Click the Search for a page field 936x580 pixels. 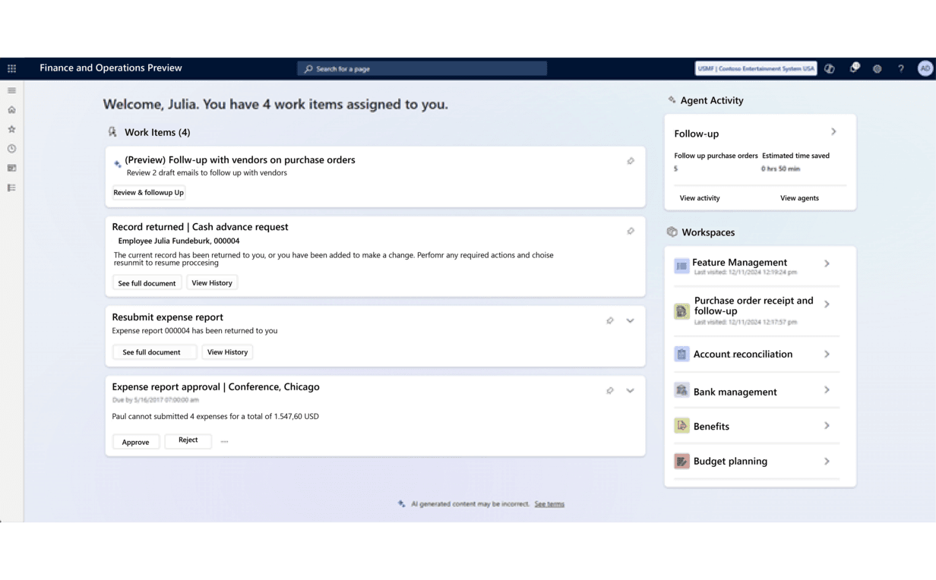pyautogui.click(x=422, y=68)
